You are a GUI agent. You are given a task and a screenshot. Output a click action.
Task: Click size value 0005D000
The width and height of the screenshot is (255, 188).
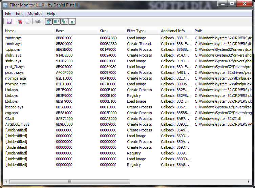tap(108, 113)
